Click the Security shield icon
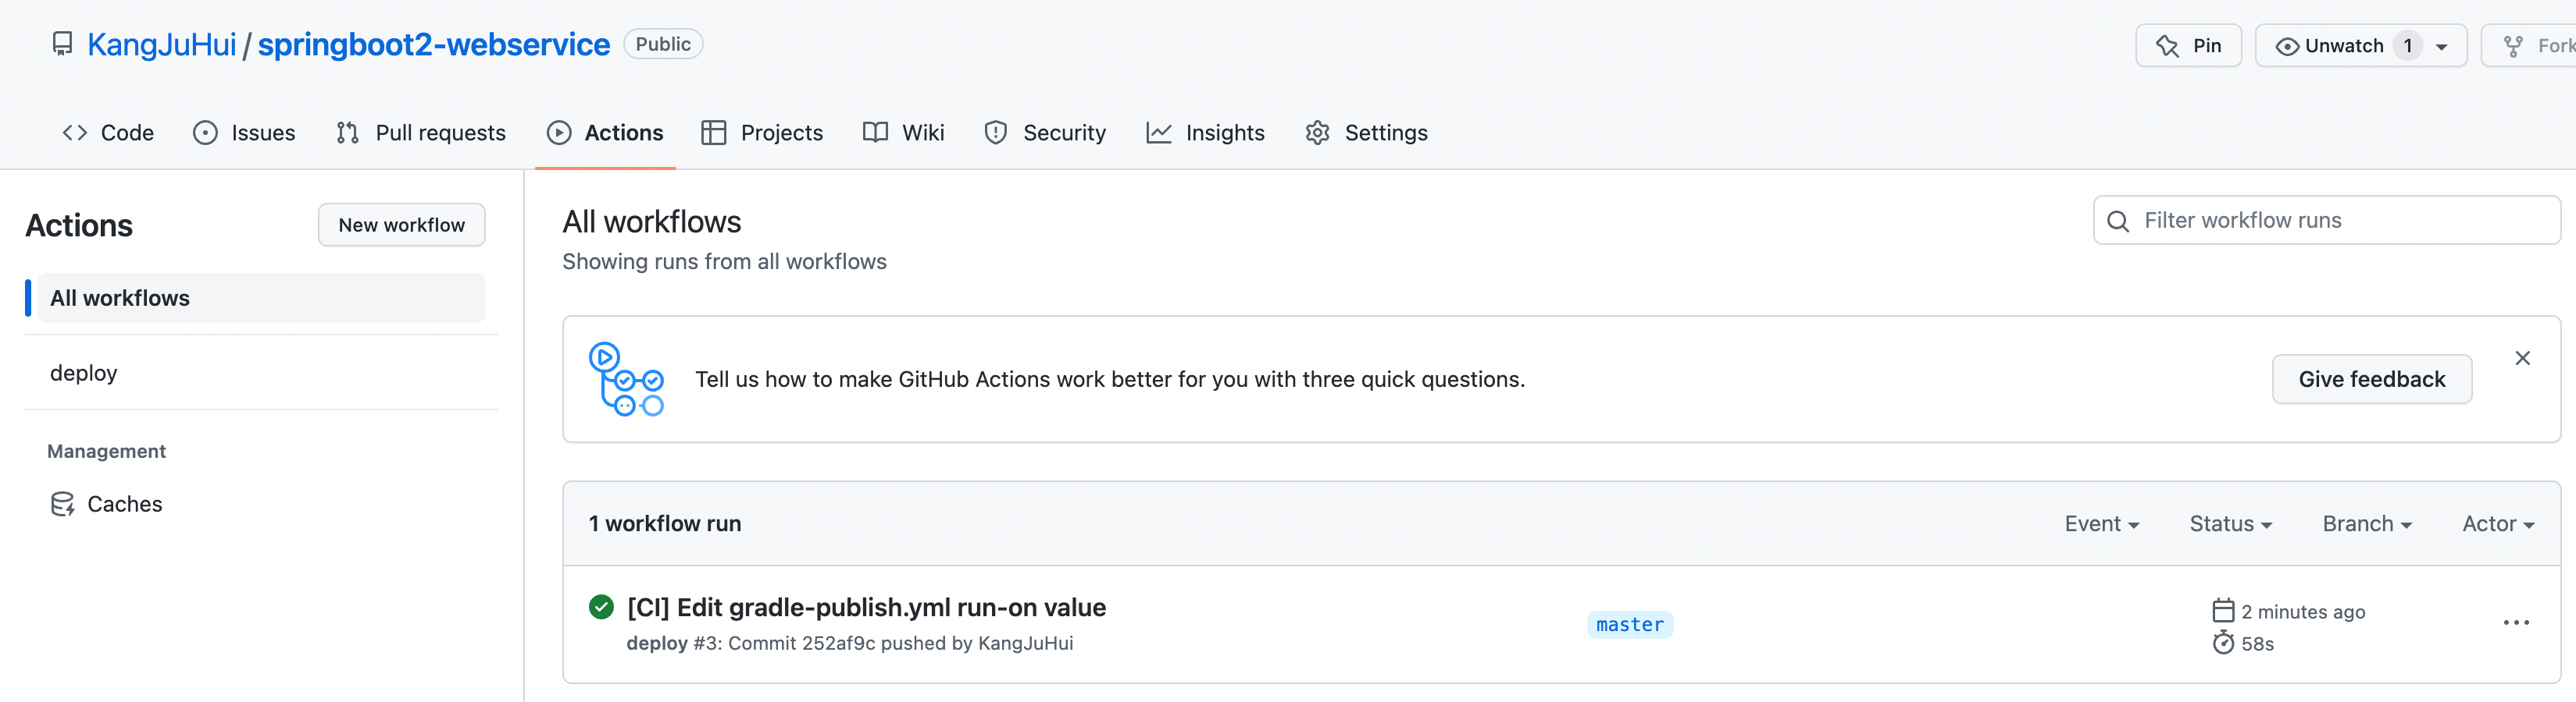Viewport: 2576px width, 702px height. (995, 133)
